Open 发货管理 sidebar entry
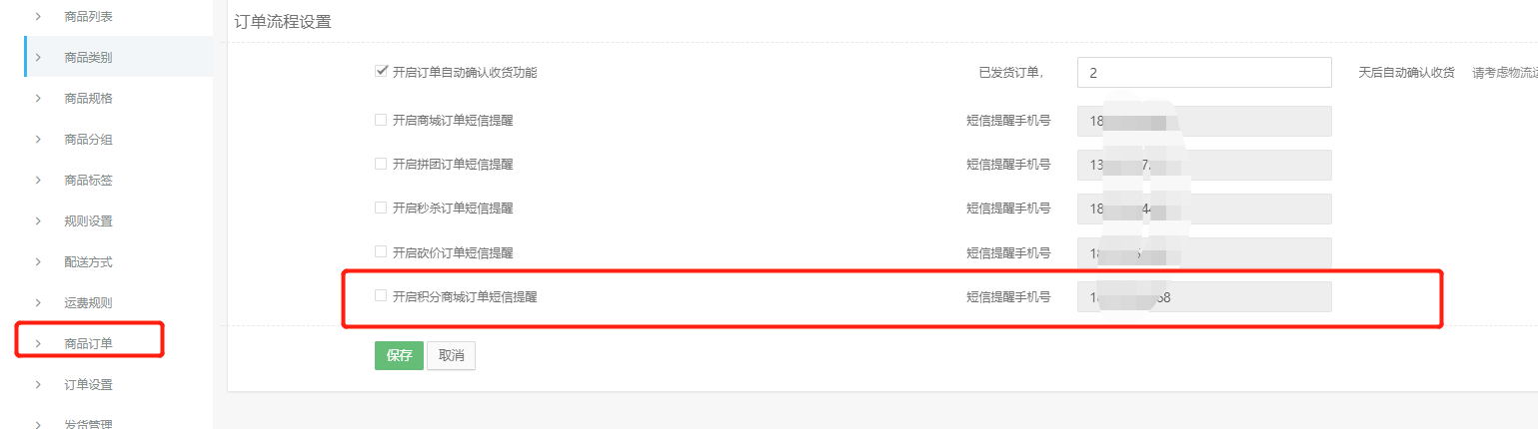The height and width of the screenshot is (429, 1538). [88, 424]
